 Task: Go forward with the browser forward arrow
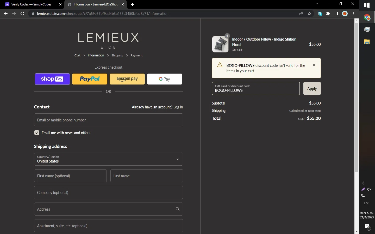(x=14, y=14)
